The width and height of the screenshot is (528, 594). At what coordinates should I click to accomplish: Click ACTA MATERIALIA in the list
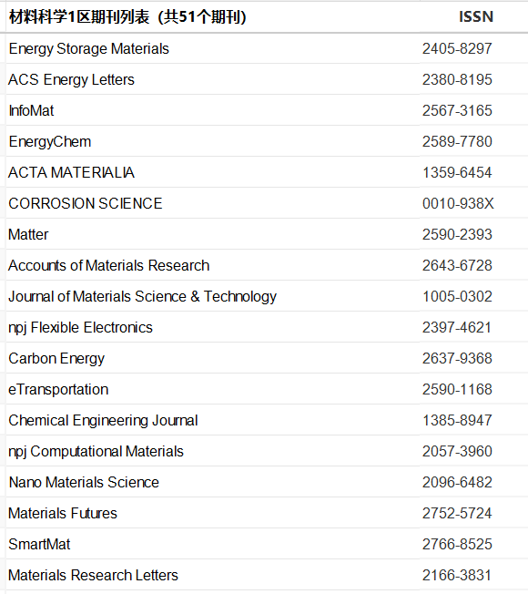[x=71, y=173]
